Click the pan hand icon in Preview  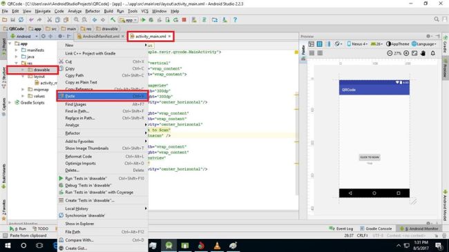tap(423, 53)
